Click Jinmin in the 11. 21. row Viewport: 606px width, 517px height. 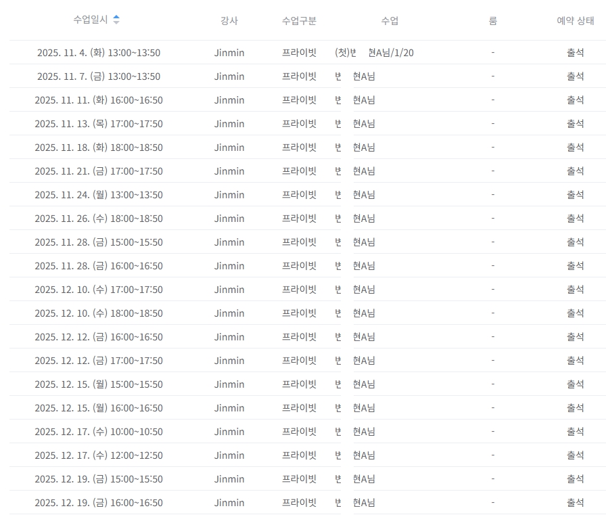coord(229,171)
